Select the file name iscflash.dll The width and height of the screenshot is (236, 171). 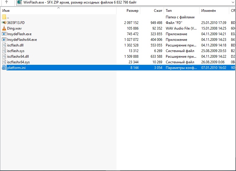(15, 45)
